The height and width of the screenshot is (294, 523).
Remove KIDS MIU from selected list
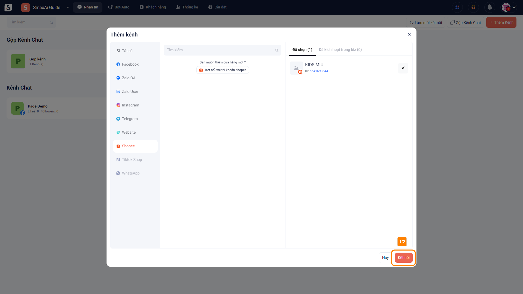[x=403, y=68]
